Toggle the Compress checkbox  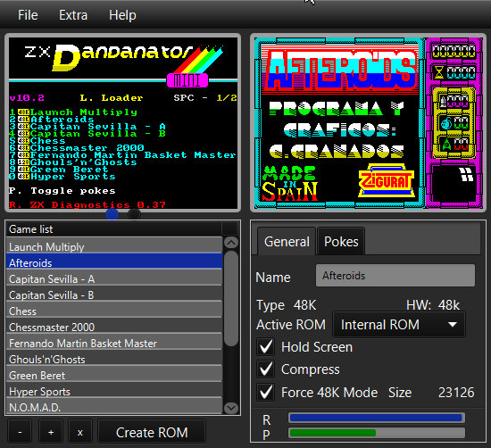click(x=265, y=369)
